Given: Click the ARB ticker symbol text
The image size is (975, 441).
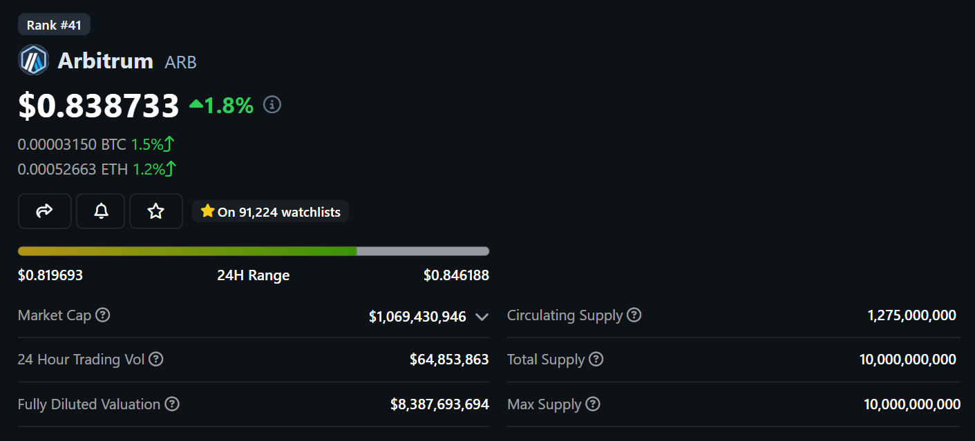Looking at the screenshot, I should click(x=180, y=62).
